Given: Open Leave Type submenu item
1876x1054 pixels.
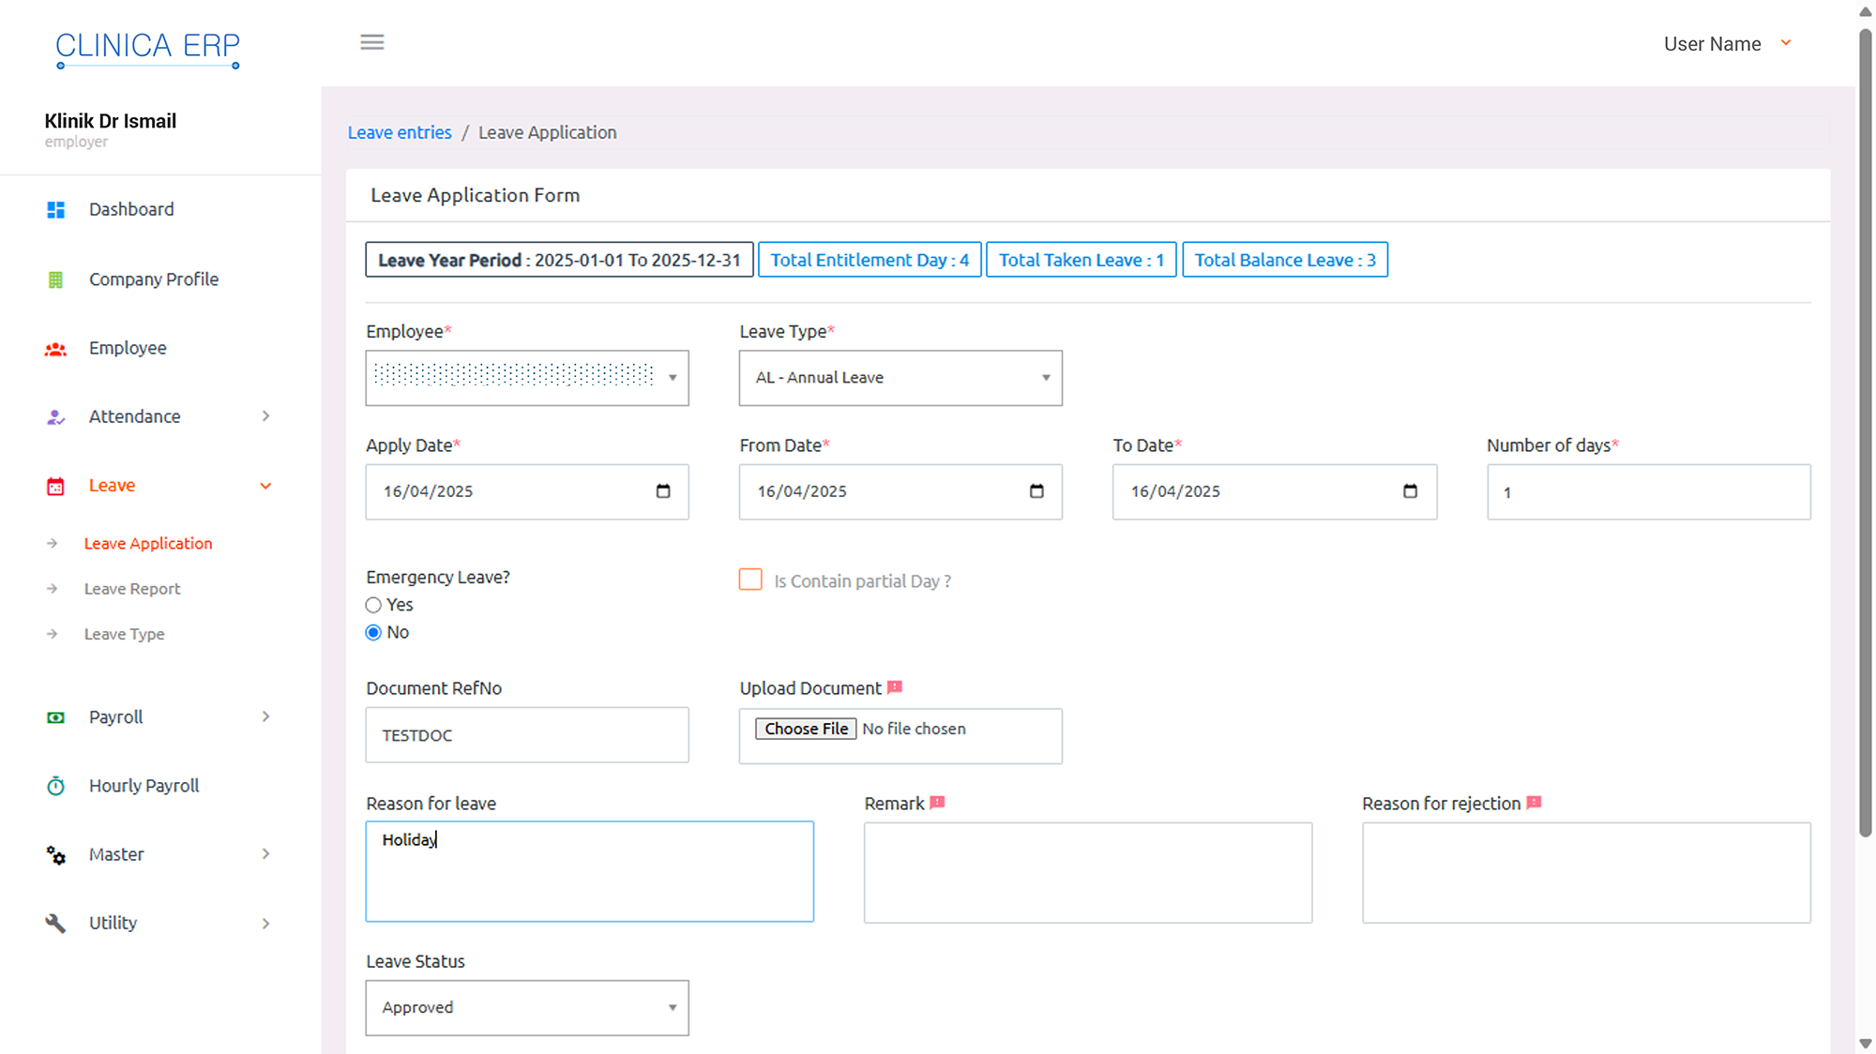Looking at the screenshot, I should 125,634.
